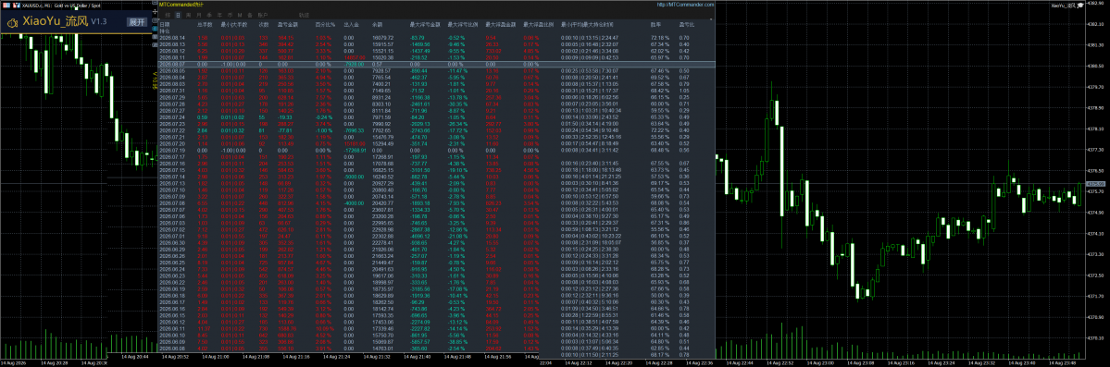Click the 最大浮盈金额 column header
This screenshot has width=1110, height=367.
pyautogui.click(x=500, y=24)
